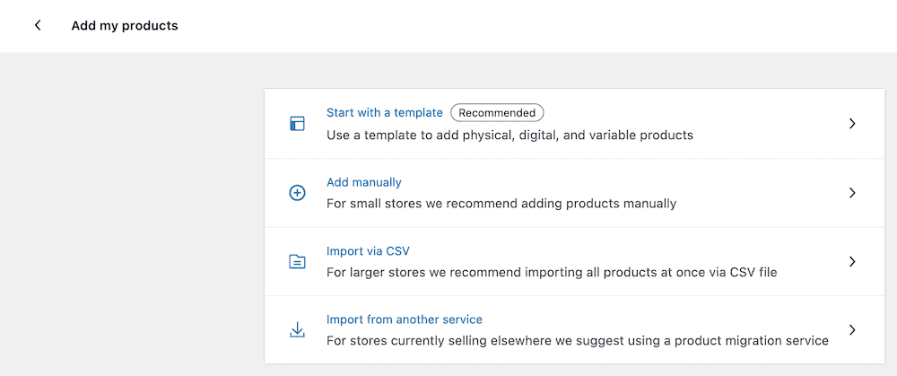
Task: Click the product migration service description
Action: tap(577, 341)
